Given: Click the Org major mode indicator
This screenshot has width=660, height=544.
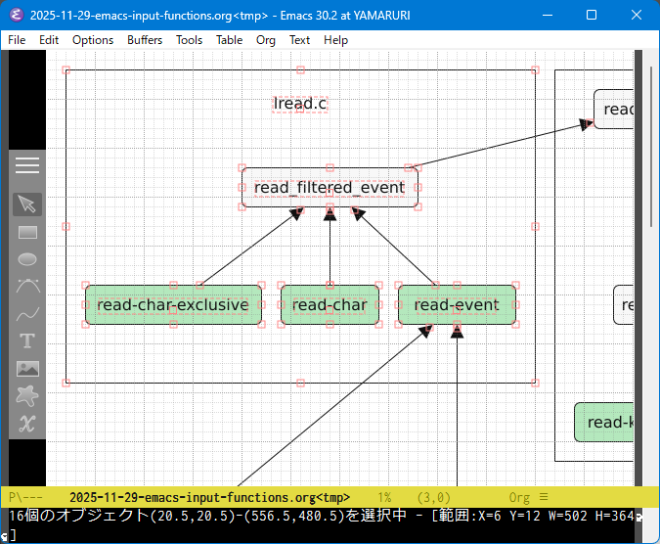Looking at the screenshot, I should (519, 498).
